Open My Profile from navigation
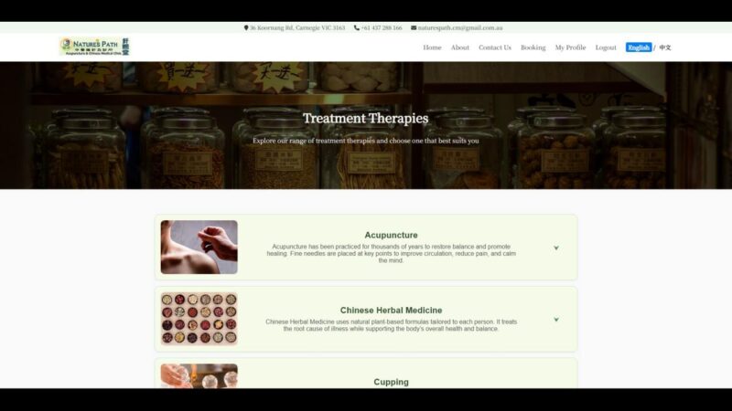 [x=570, y=47]
